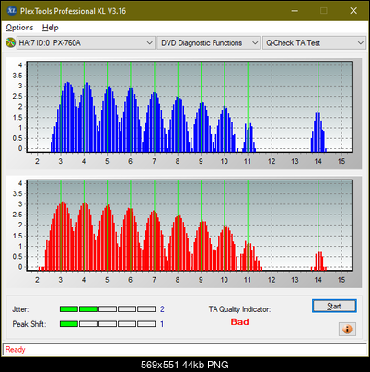Click the Jitter value 2
This screenshot has width=370, height=372.
pyautogui.click(x=162, y=309)
